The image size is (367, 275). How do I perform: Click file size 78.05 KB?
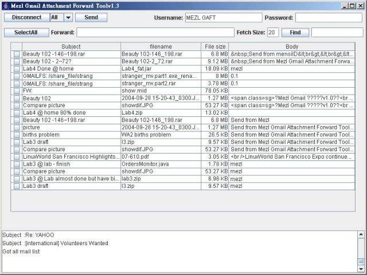pos(217,91)
